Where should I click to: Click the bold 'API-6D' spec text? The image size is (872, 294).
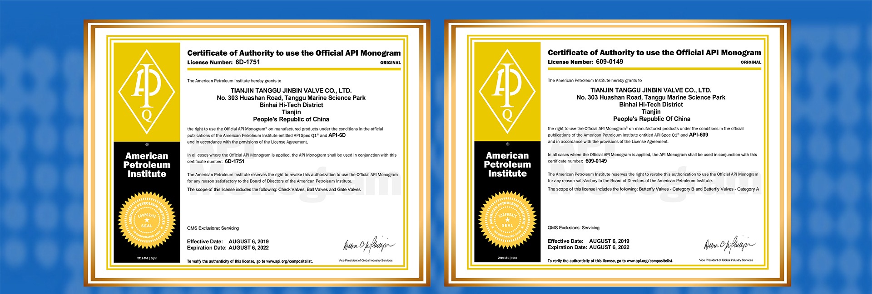pos(337,135)
